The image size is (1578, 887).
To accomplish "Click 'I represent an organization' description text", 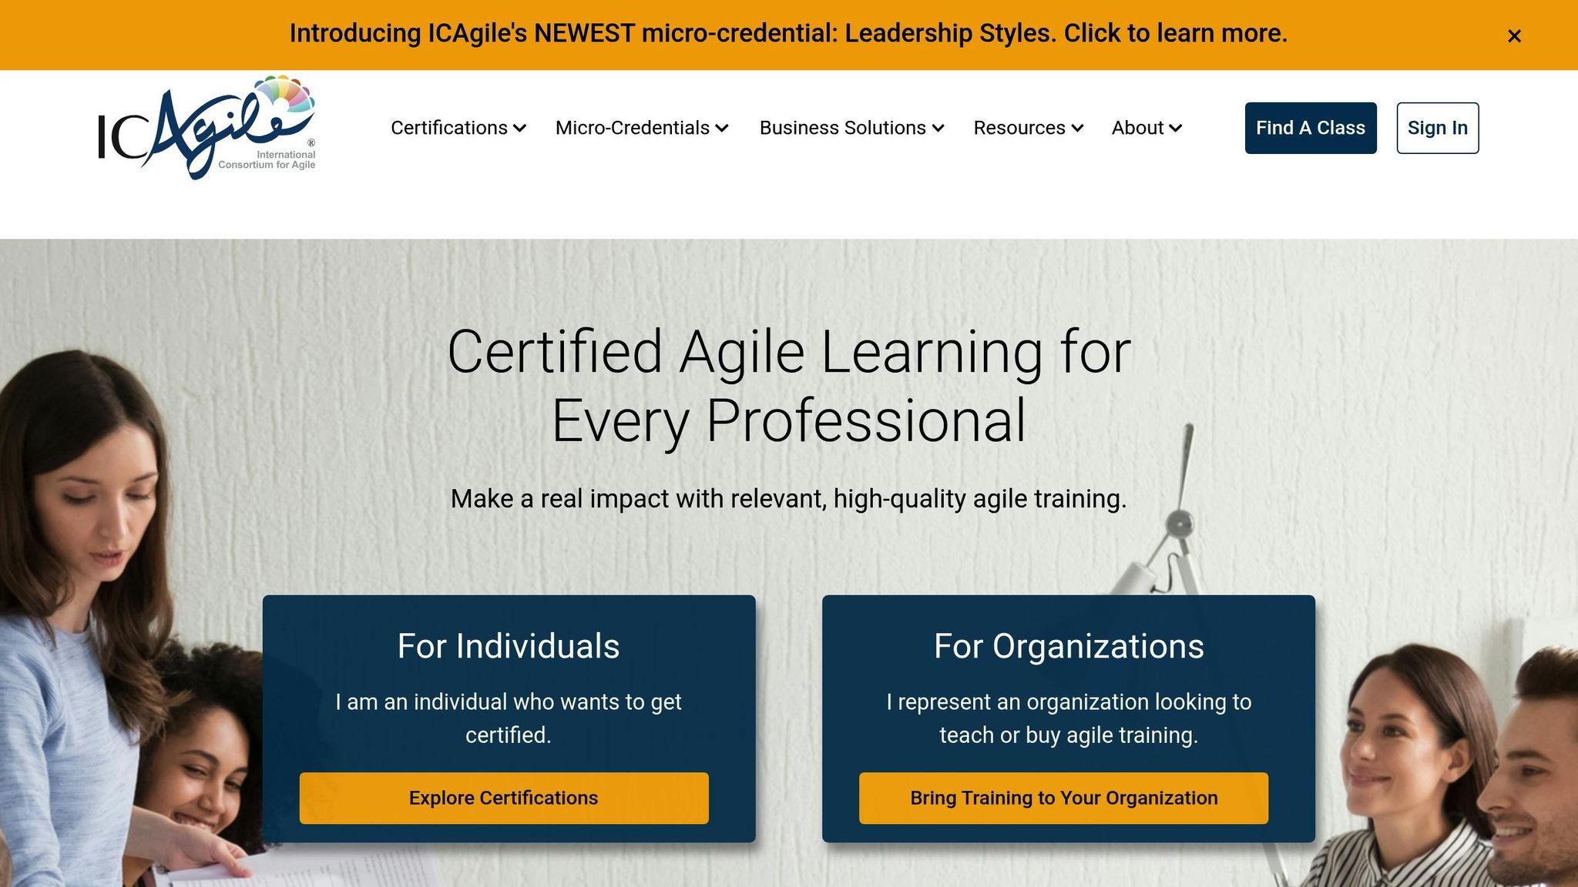I will point(1069,718).
